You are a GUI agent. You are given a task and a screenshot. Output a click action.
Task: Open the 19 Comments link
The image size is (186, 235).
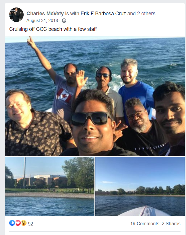[145, 223]
